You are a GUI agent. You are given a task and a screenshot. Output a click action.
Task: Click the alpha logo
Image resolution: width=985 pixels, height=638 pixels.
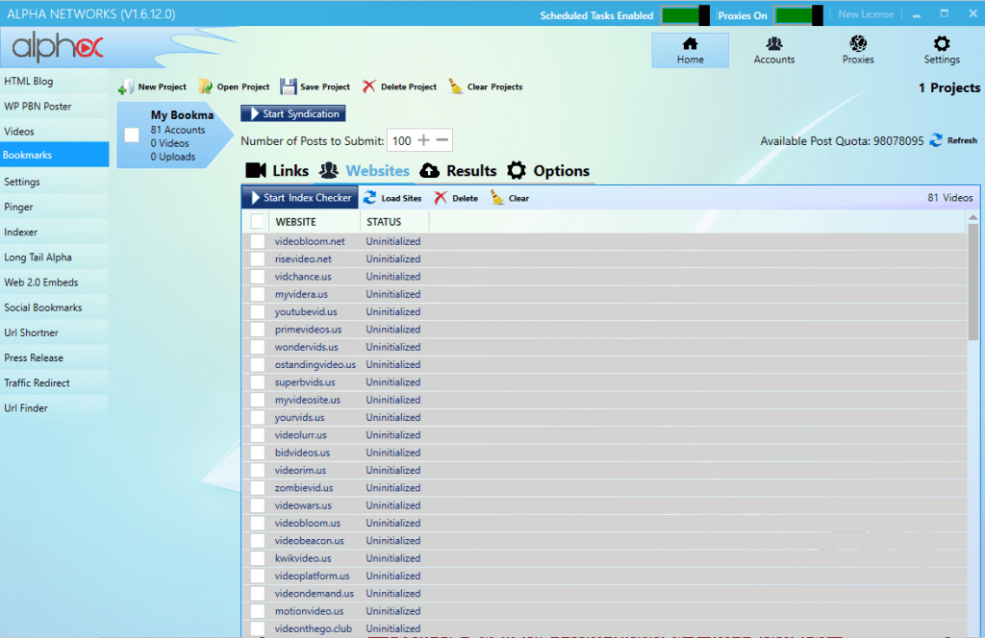pyautogui.click(x=57, y=47)
